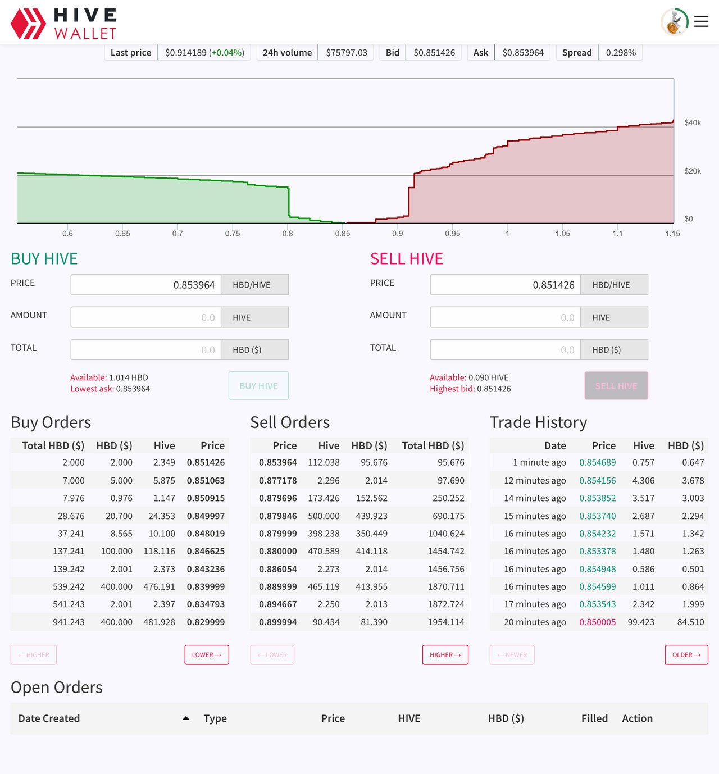Select buy order priced 0.848019

[120, 533]
